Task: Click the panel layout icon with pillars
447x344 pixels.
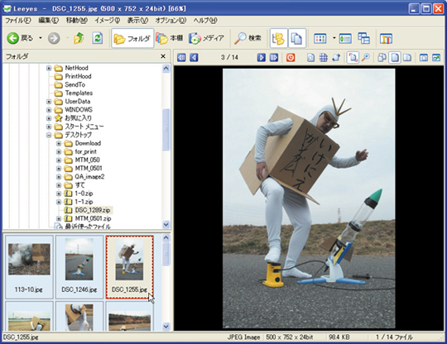Action: click(386, 38)
